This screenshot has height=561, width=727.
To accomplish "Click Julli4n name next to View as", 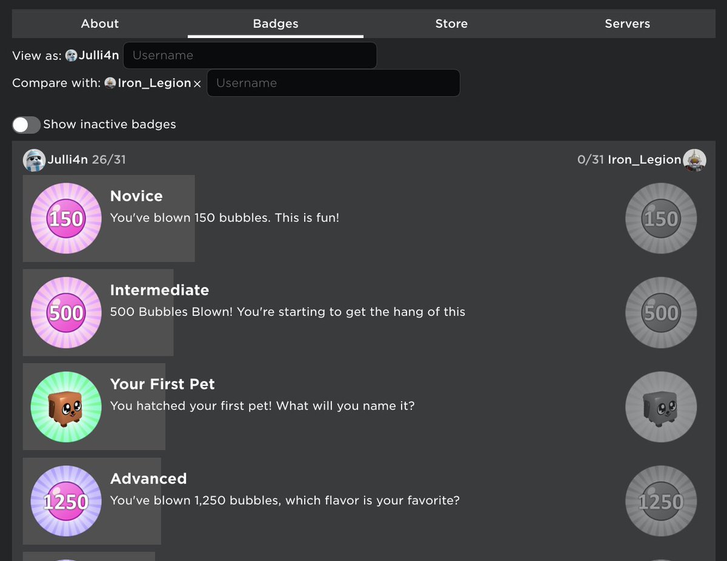I will (x=99, y=56).
